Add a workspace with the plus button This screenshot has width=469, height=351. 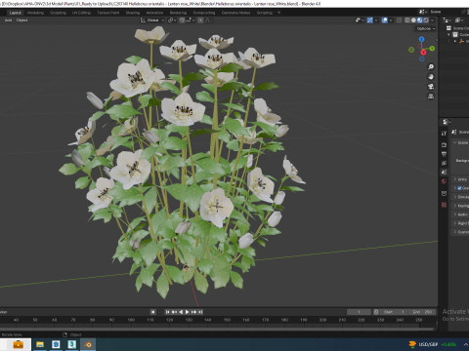coord(278,13)
